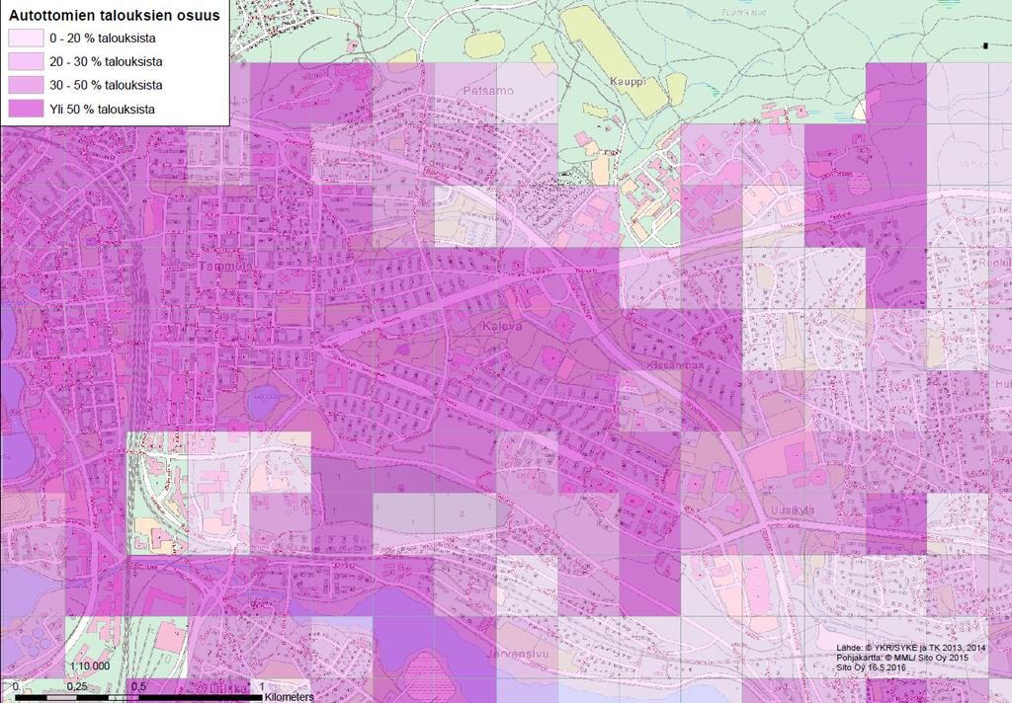This screenshot has height=703, width=1012.
Task: Click the 'Sito Oy 16.5.2016' date text
Action: click(x=871, y=667)
